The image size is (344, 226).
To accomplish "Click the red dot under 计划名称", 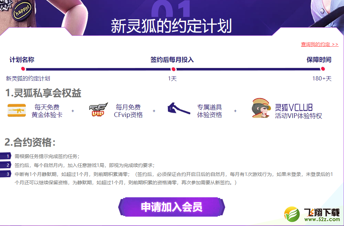I will (23, 69).
